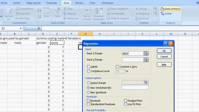199x112 pixels.
Task: Switch to the View tab
Action: [x=92, y=3]
